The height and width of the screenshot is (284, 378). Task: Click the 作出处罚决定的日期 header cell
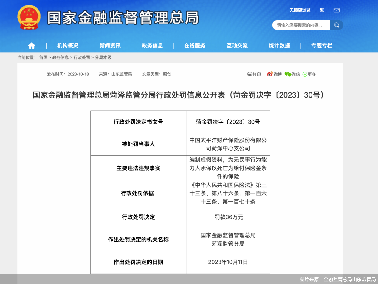coord(138,262)
